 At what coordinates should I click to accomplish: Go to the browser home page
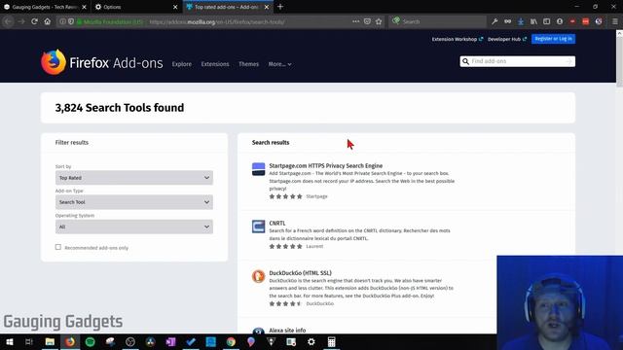tap(48, 21)
